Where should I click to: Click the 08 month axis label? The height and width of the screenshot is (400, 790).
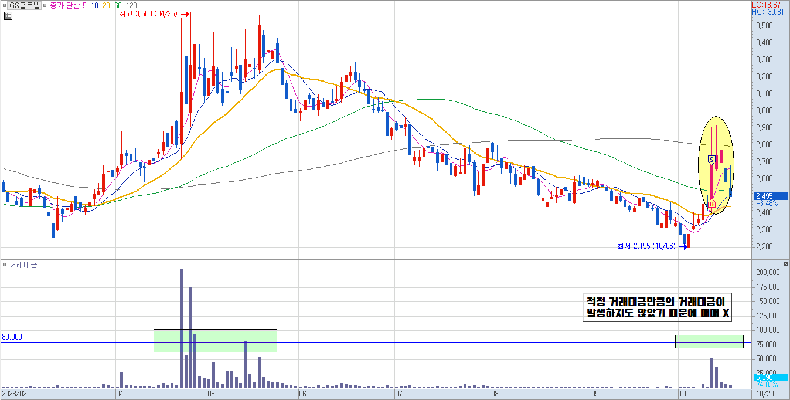click(x=494, y=395)
